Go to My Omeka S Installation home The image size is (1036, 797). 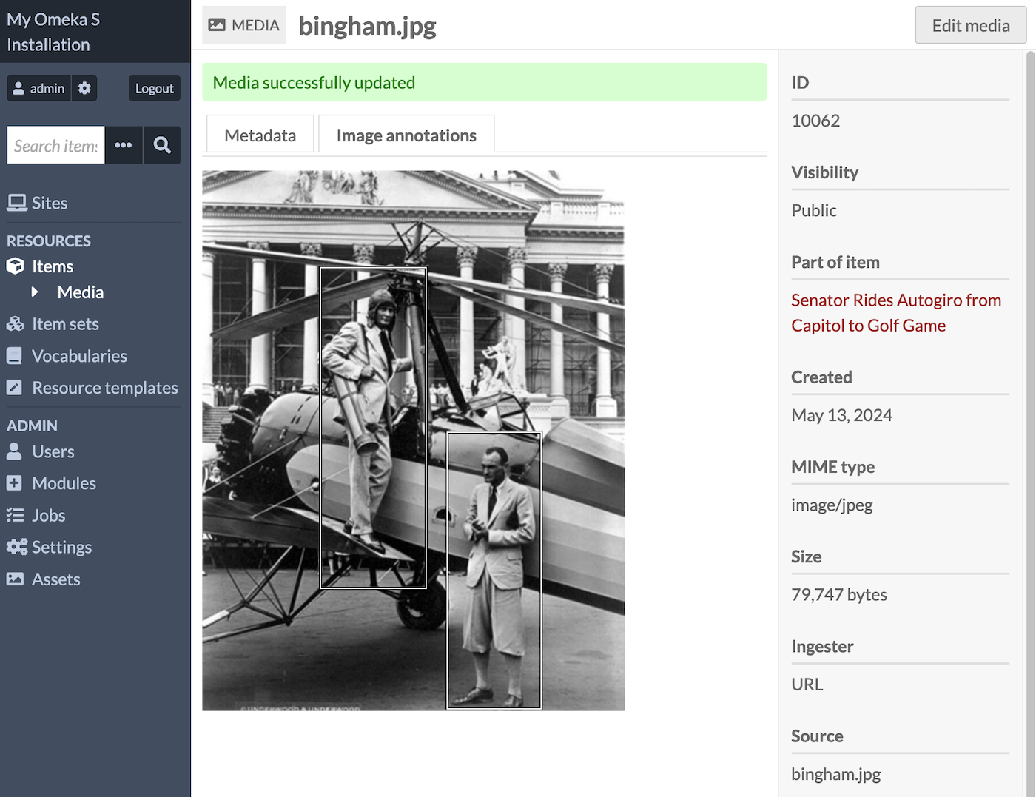(x=53, y=32)
